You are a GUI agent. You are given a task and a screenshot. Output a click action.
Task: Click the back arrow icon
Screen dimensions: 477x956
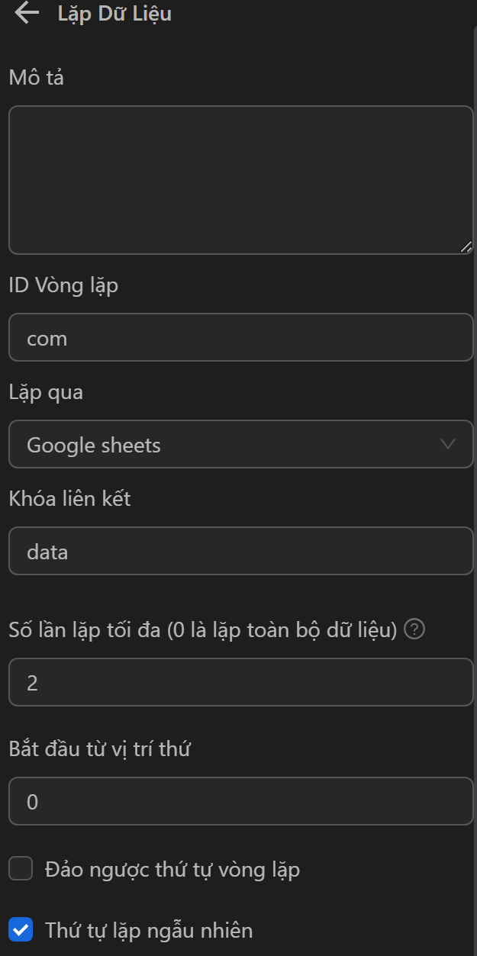coord(27,13)
